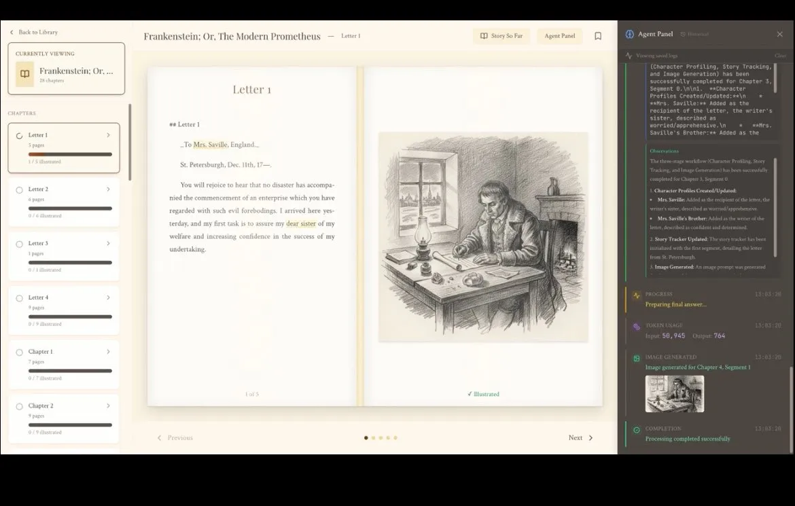Click 'Processing completed successfully' text
The height and width of the screenshot is (506, 795).
688,439
